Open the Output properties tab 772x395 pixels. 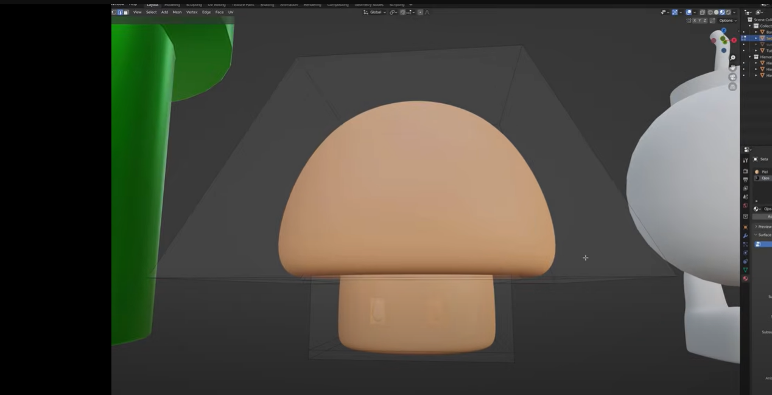(x=745, y=180)
